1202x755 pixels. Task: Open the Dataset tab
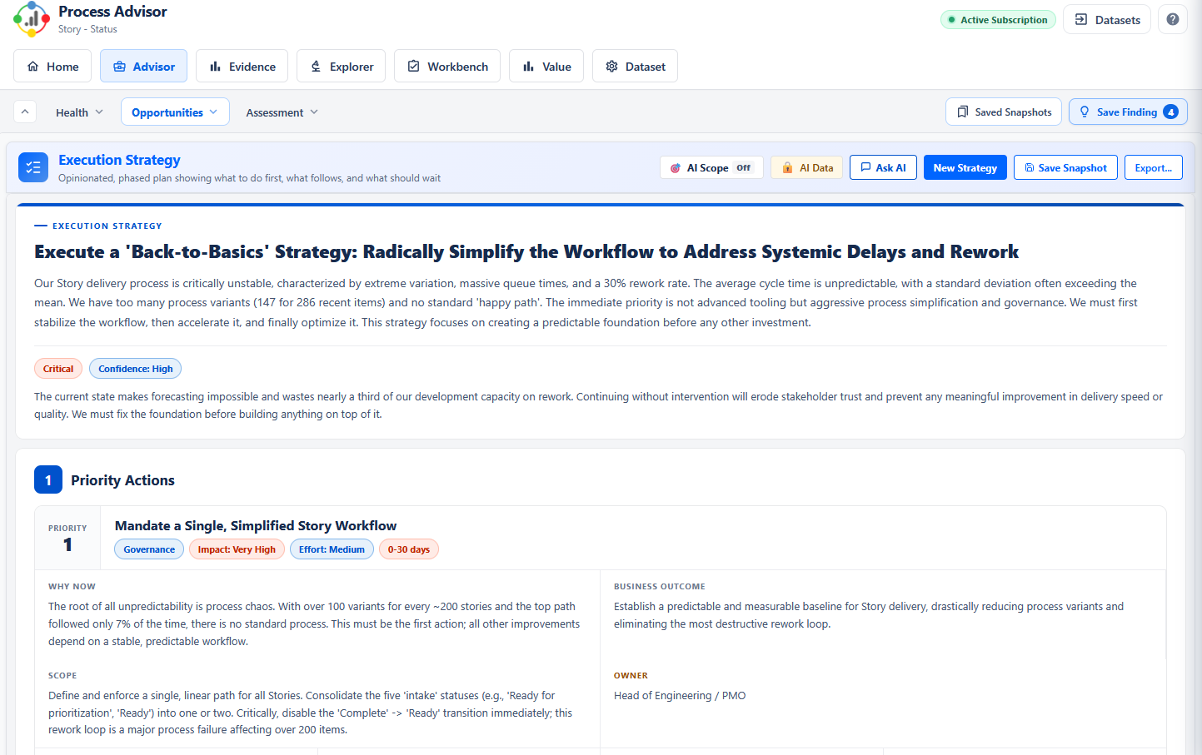[x=635, y=67]
